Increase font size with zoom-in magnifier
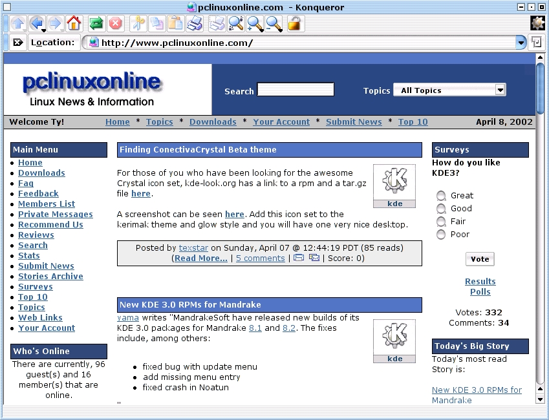549x420 pixels. (254, 23)
